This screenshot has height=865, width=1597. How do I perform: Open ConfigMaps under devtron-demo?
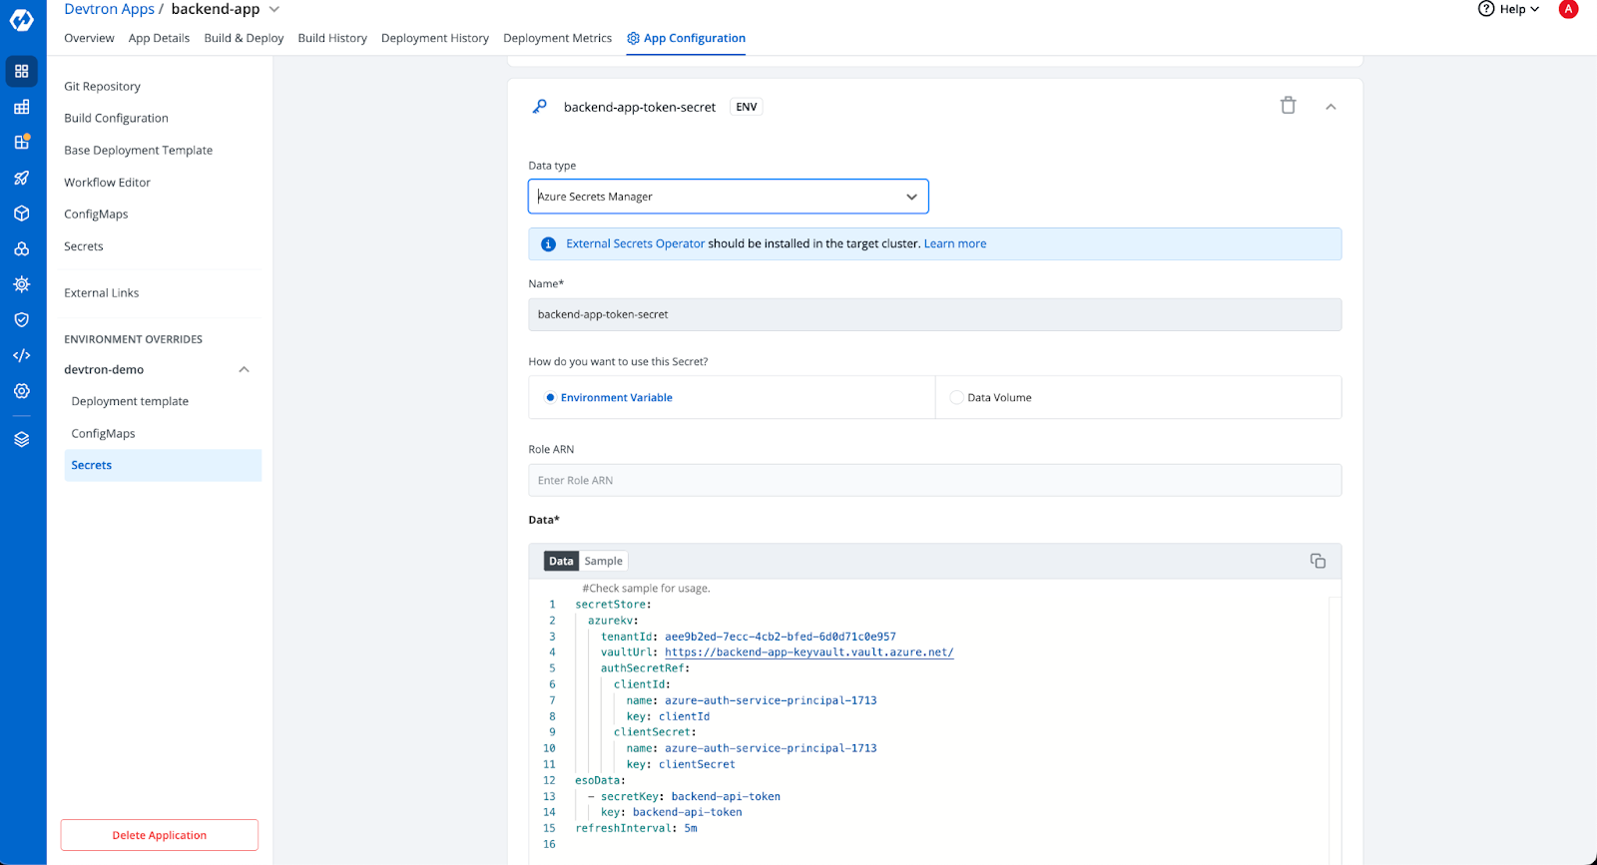pyautogui.click(x=103, y=433)
